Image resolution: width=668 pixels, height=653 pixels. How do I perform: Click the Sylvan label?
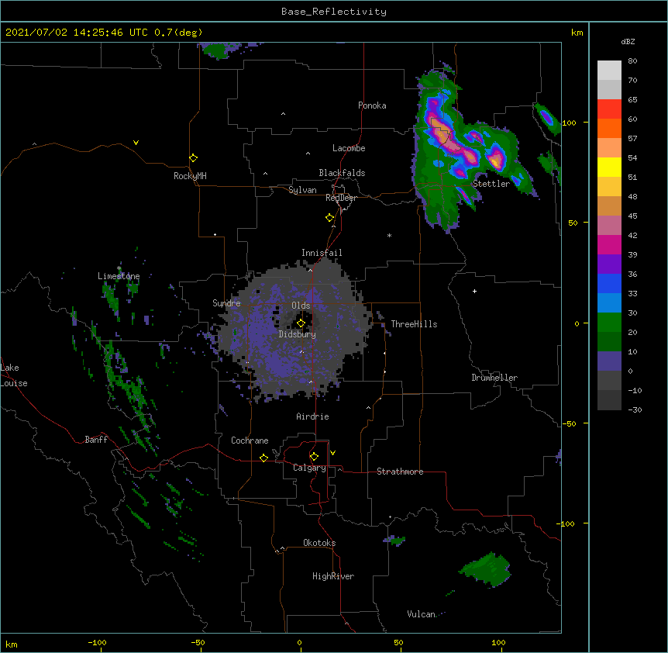302,190
